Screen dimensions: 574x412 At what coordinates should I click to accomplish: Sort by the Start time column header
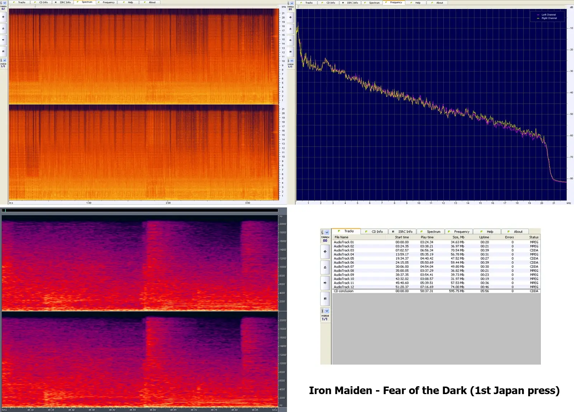tap(398, 237)
